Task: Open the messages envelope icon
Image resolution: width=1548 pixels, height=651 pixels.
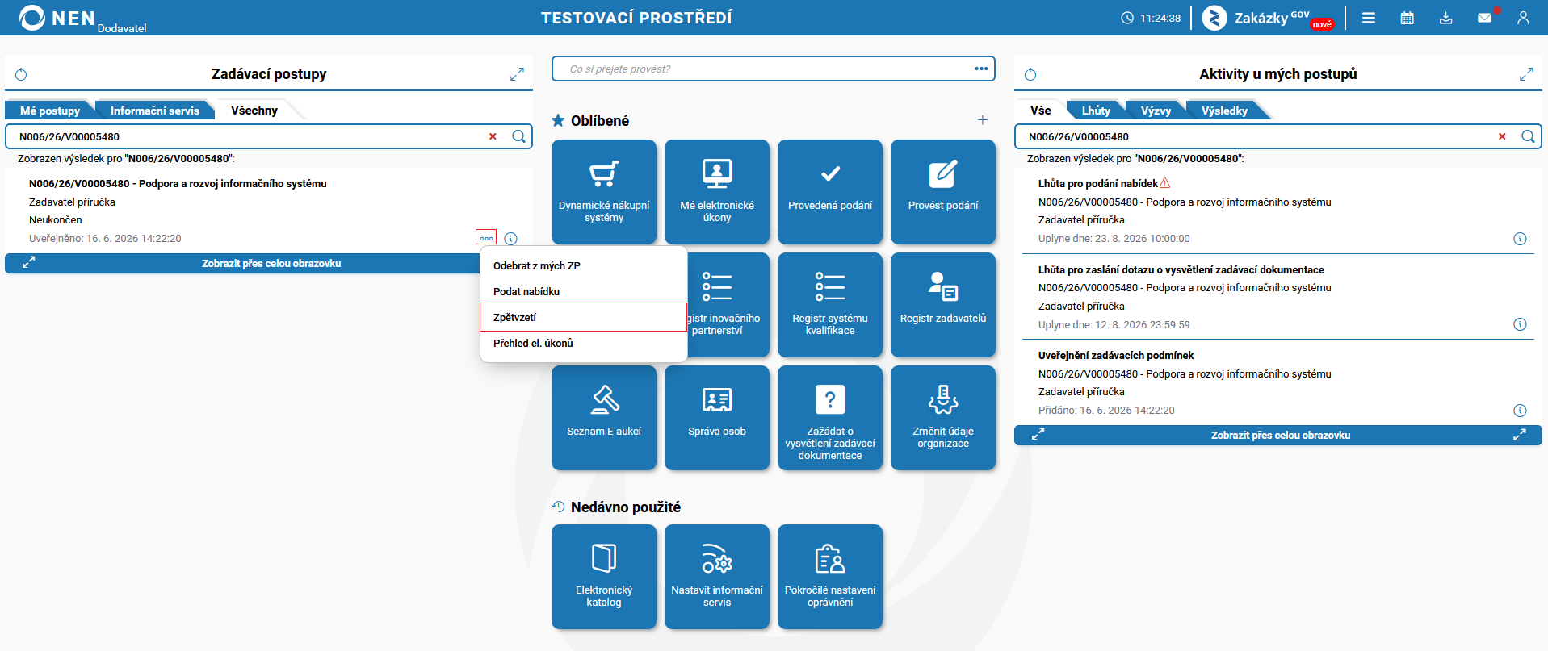Action: pos(1484,18)
